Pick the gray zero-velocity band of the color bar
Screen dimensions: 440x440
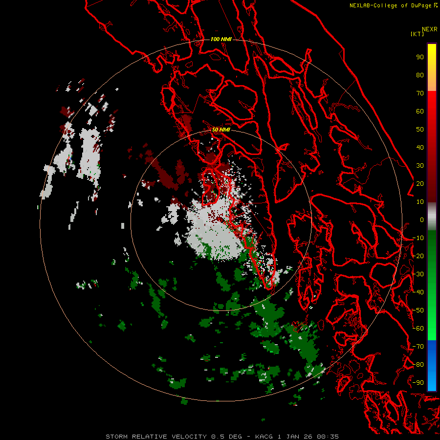(x=432, y=216)
